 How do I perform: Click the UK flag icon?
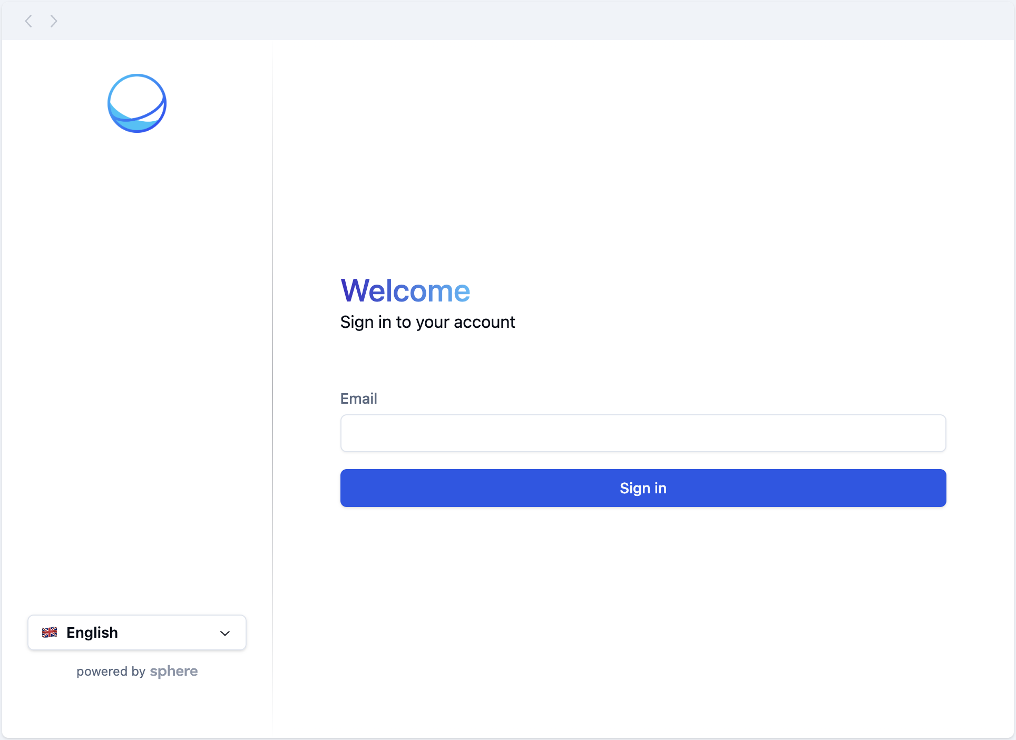point(50,632)
